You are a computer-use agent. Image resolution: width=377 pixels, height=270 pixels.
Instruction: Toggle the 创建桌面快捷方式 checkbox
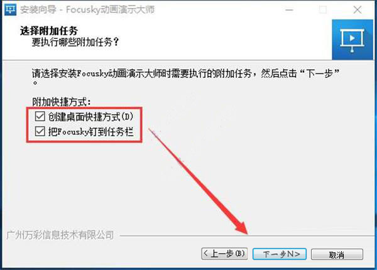pos(40,117)
